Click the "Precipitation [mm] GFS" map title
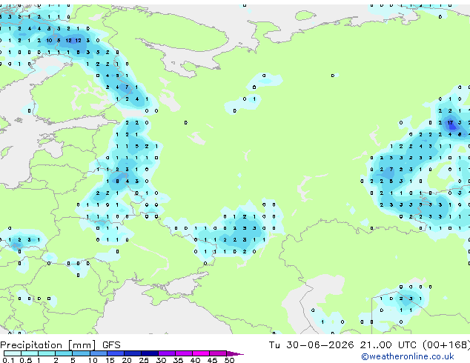This screenshot has width=470, height=363. pos(60,345)
